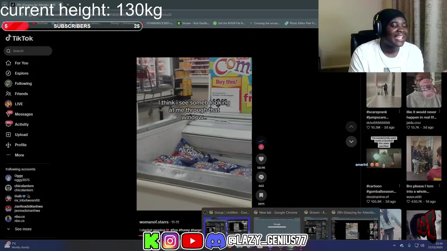The image size is (447, 251).
Task: Open 'Photo Editor Pixlr' bookmark
Action: [300, 23]
